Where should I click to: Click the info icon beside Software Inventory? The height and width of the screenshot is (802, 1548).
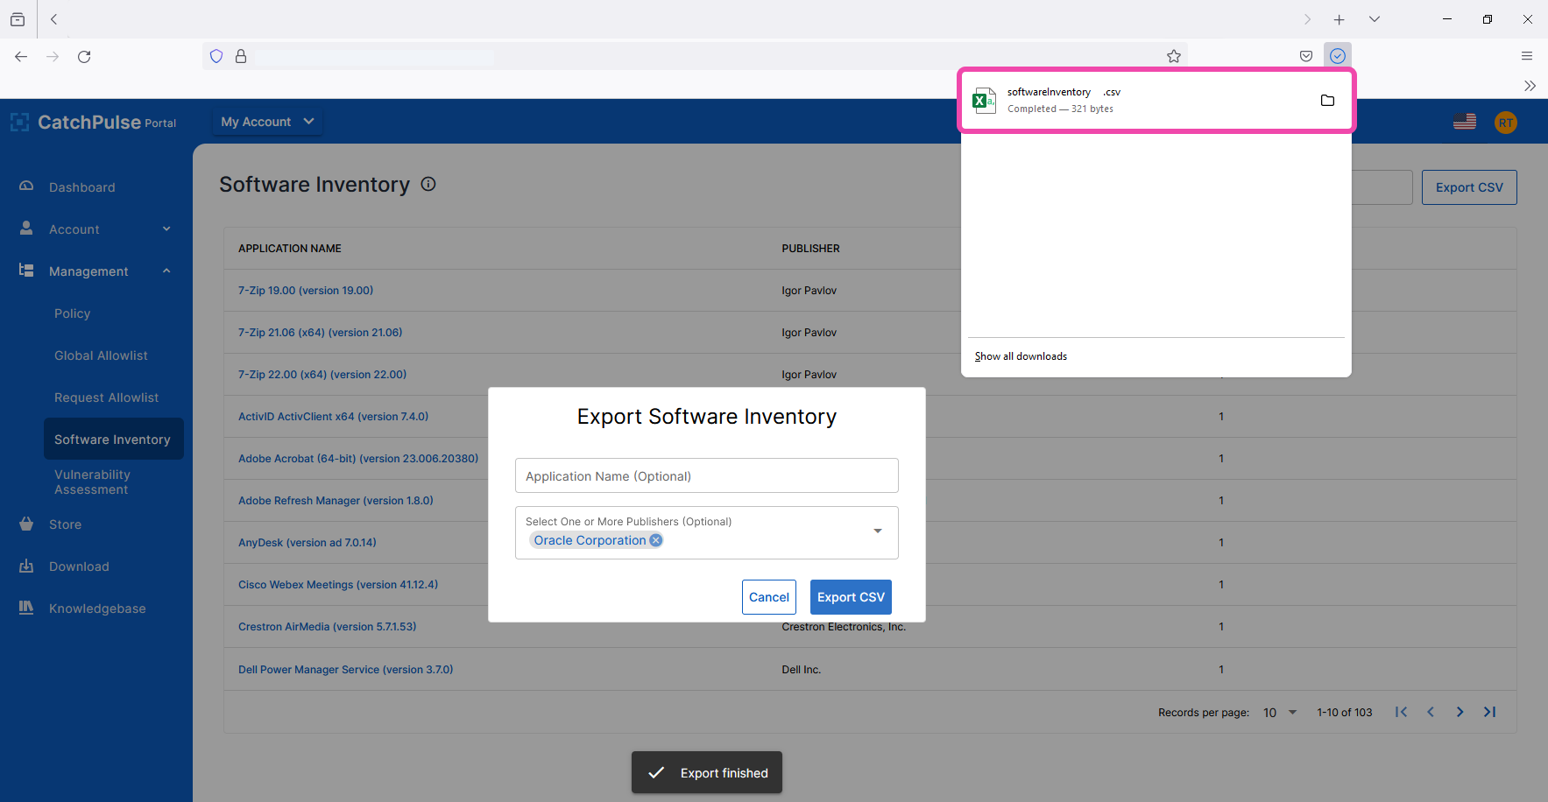(x=428, y=184)
